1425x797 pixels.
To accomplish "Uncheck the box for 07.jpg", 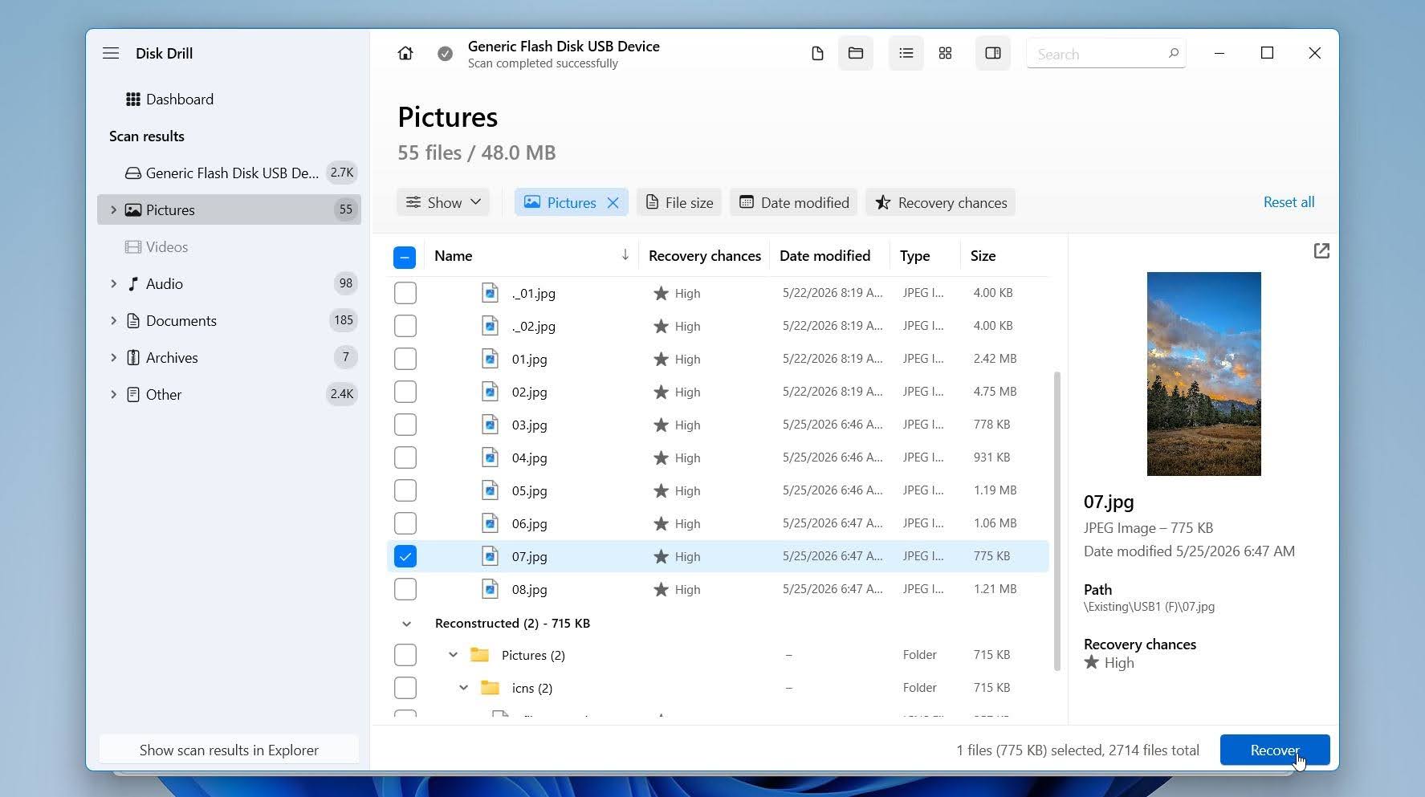I will tap(405, 556).
